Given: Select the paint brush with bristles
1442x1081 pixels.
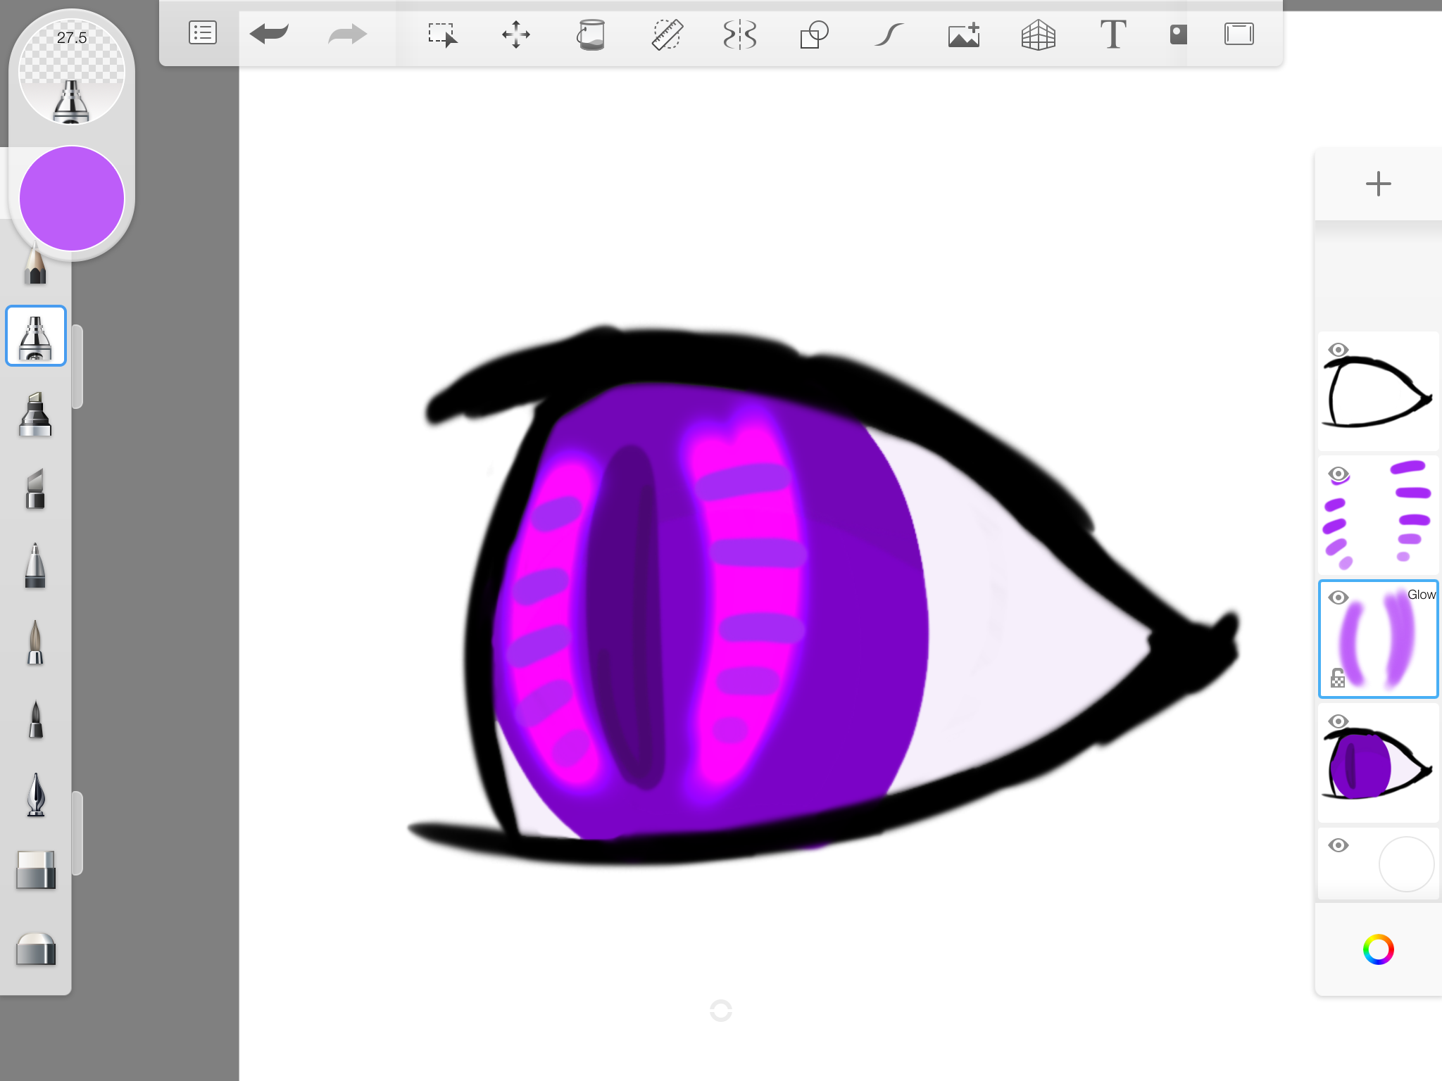Looking at the screenshot, I should click(35, 642).
